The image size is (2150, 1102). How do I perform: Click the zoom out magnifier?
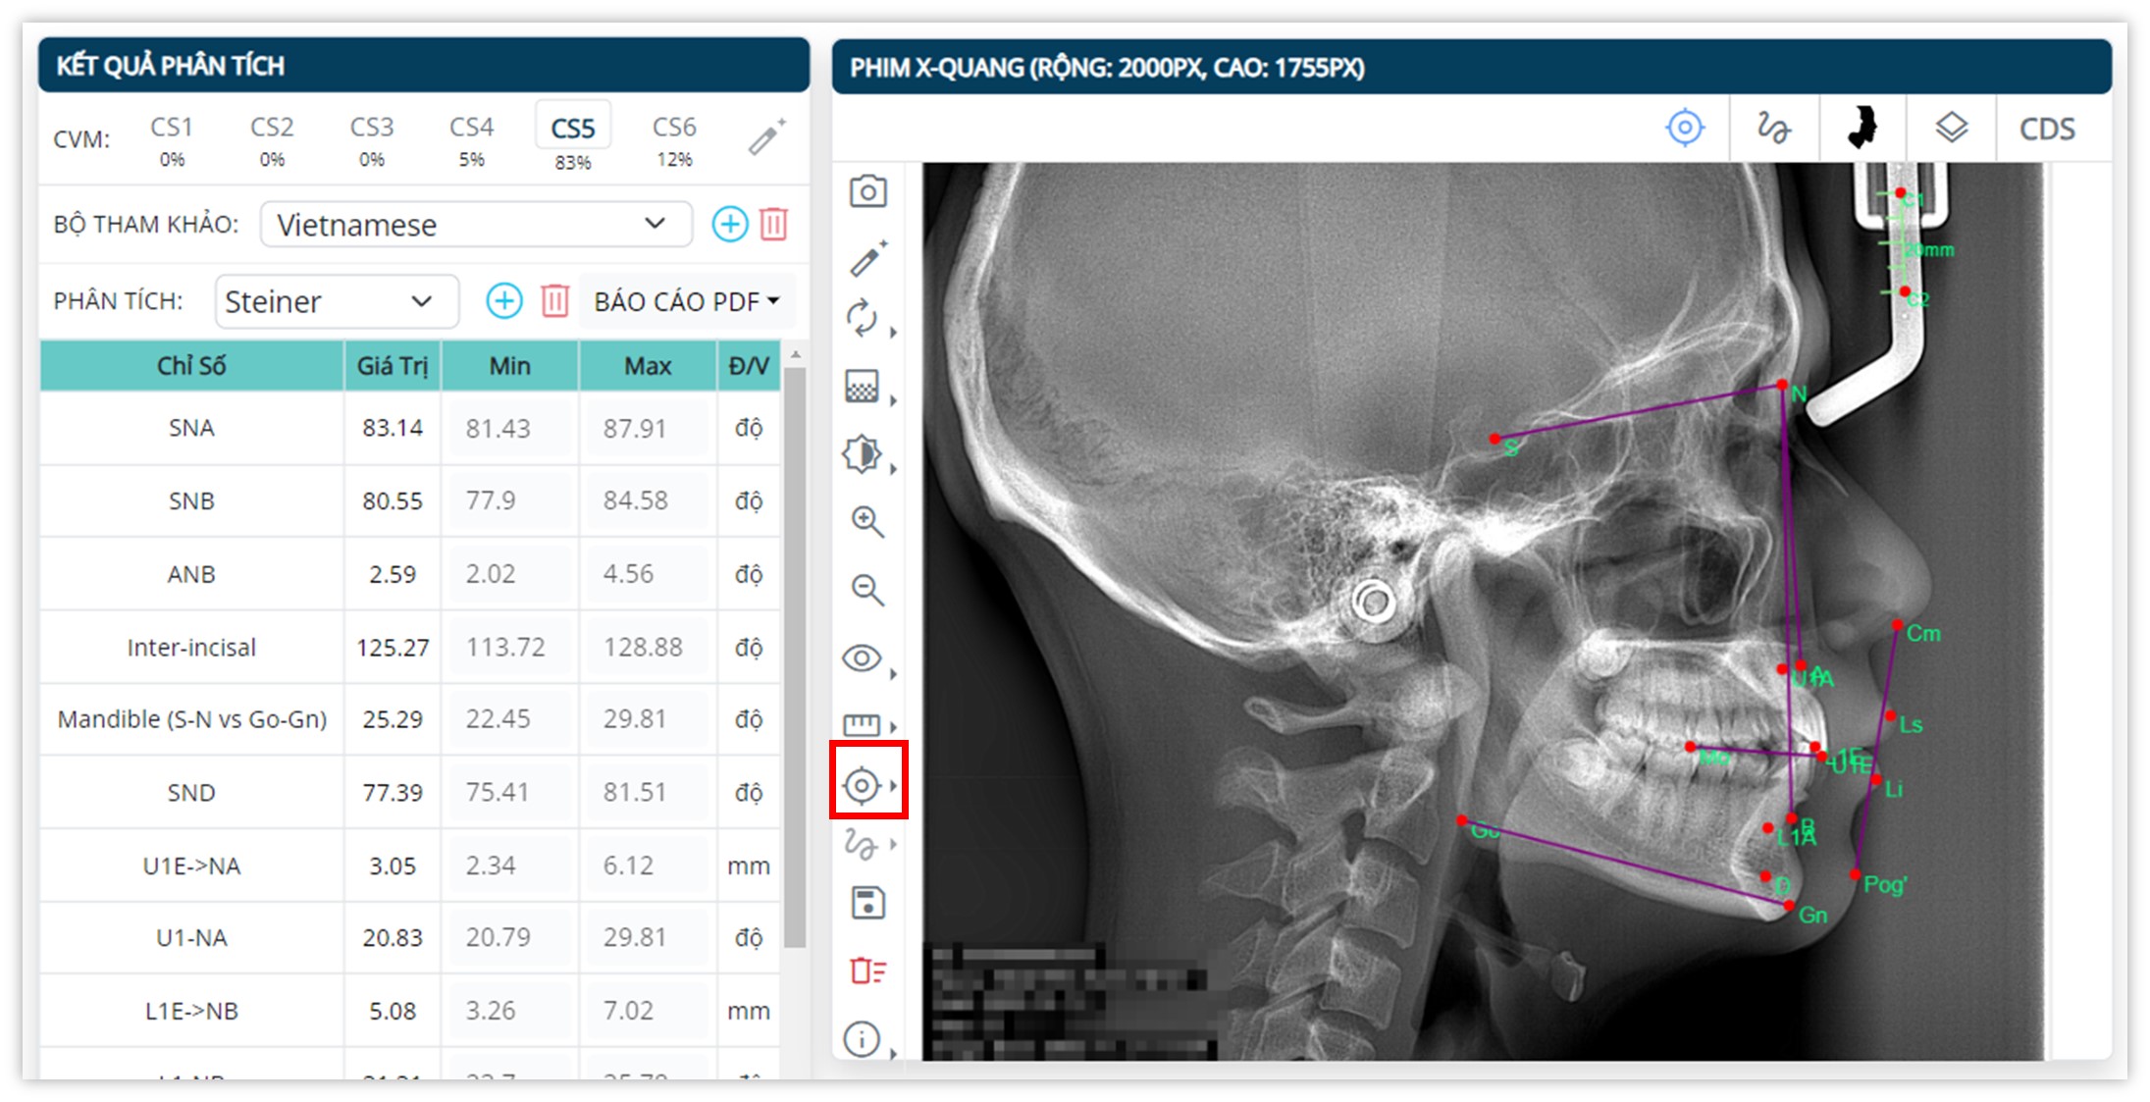tap(867, 590)
